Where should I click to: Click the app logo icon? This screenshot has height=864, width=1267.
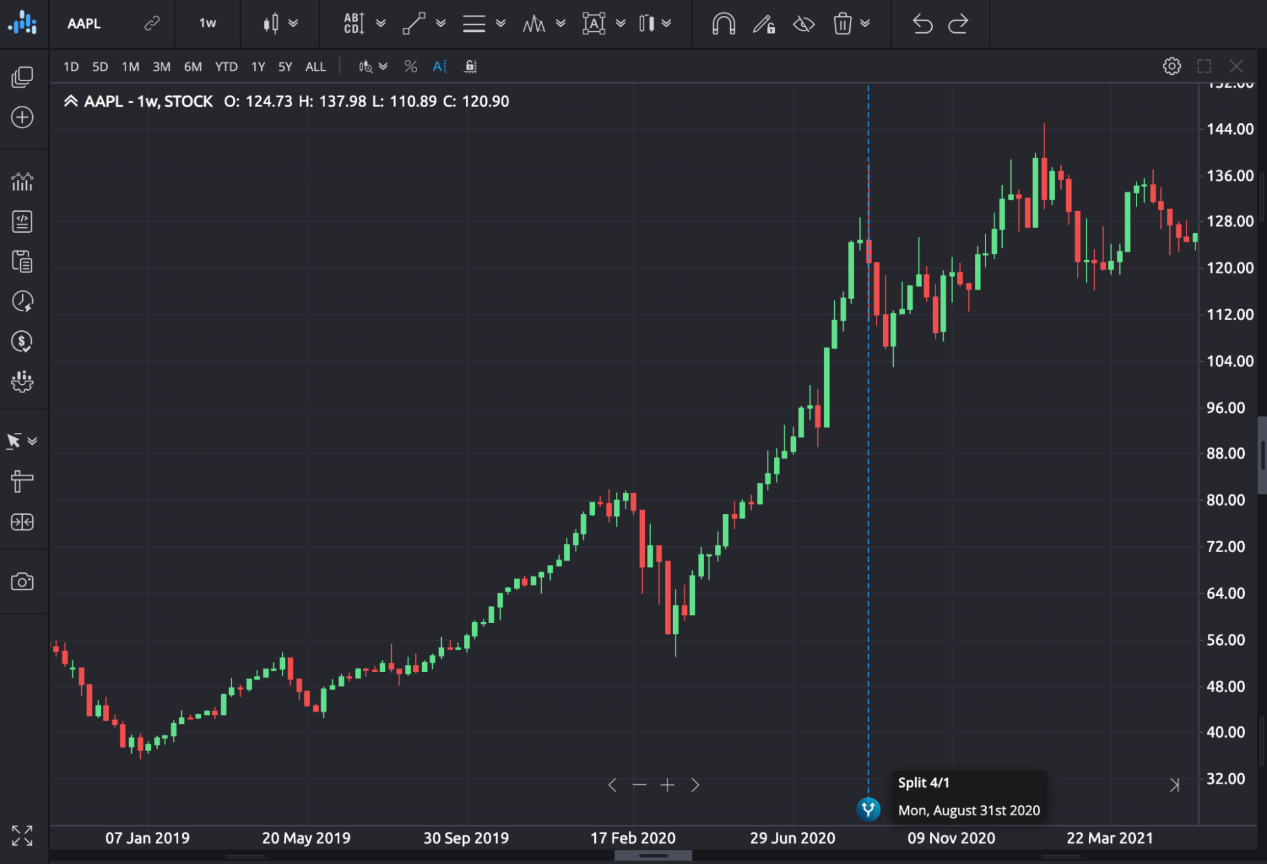point(23,23)
